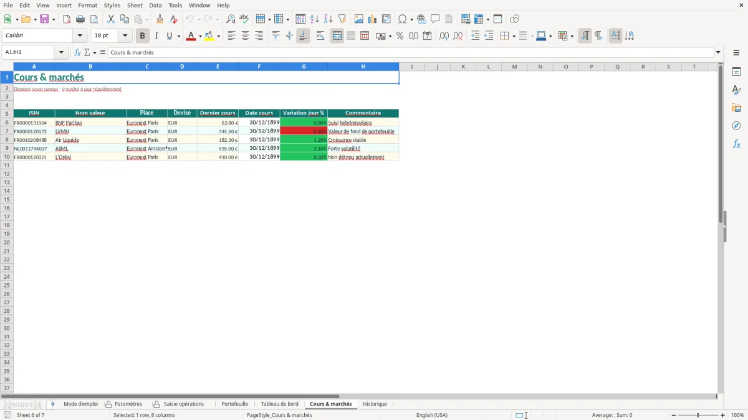Apply the red font color swatch

[191, 36]
